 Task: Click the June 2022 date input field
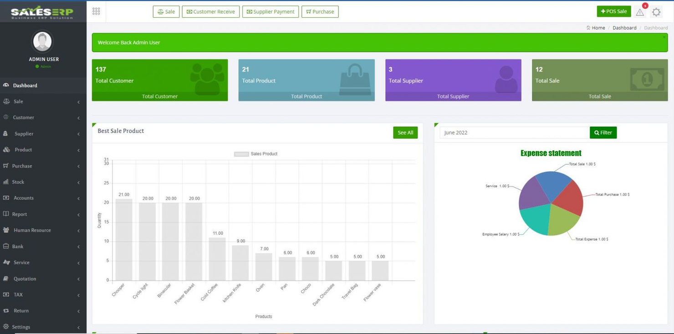(514, 132)
